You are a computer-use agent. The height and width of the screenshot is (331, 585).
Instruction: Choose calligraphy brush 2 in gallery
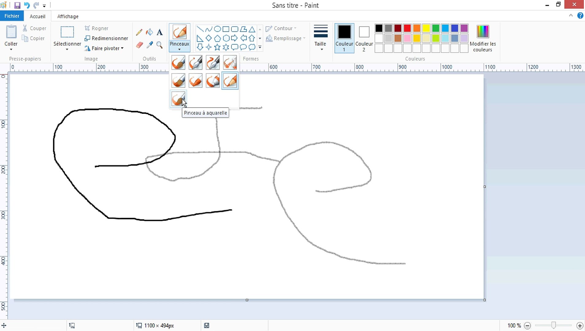213,63
